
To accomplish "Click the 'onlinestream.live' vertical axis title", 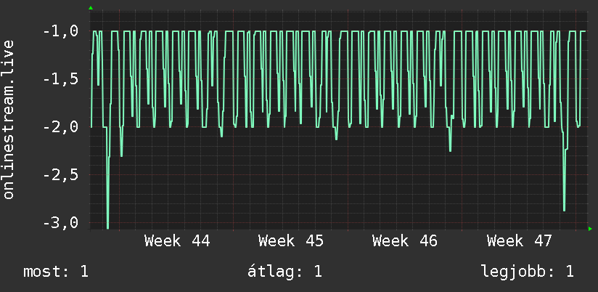I will (9, 119).
